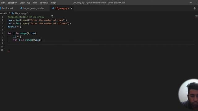Switch to the largest_even_number tab
This screenshot has width=198, height=111.
34,8
